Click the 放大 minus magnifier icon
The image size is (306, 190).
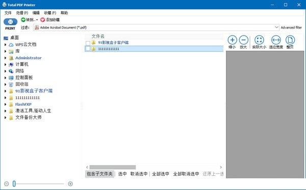tap(244, 40)
